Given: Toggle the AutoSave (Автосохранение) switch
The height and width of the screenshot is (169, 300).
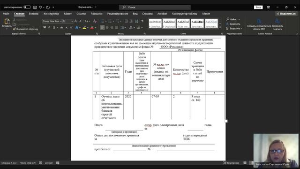Looking at the screenshot, I should tap(27, 8).
